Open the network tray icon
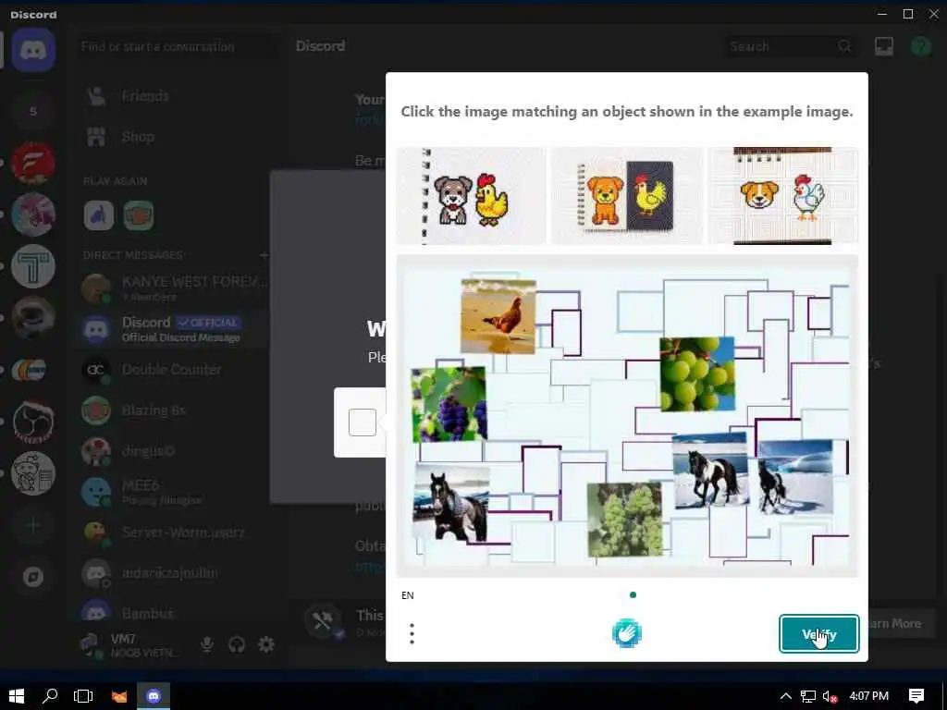 (808, 696)
